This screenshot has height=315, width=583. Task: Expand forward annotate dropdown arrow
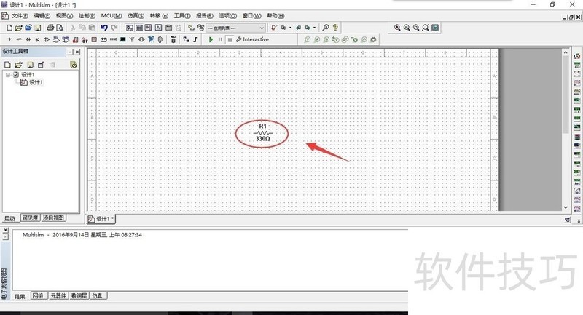tap(314, 28)
